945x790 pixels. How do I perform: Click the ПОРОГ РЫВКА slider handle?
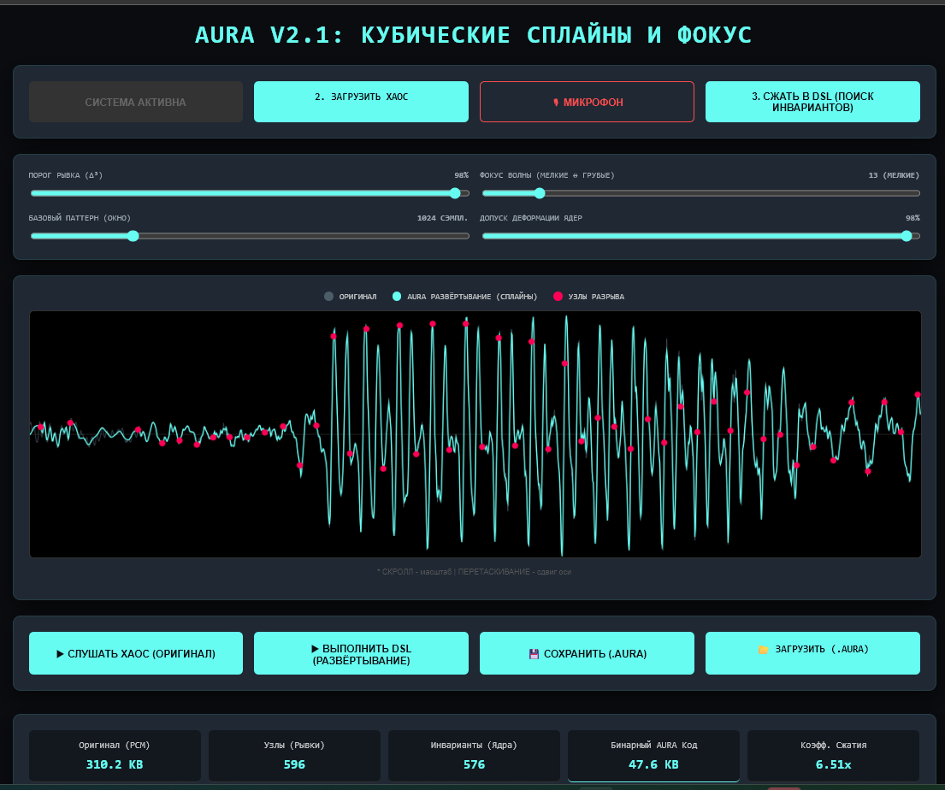coord(455,193)
